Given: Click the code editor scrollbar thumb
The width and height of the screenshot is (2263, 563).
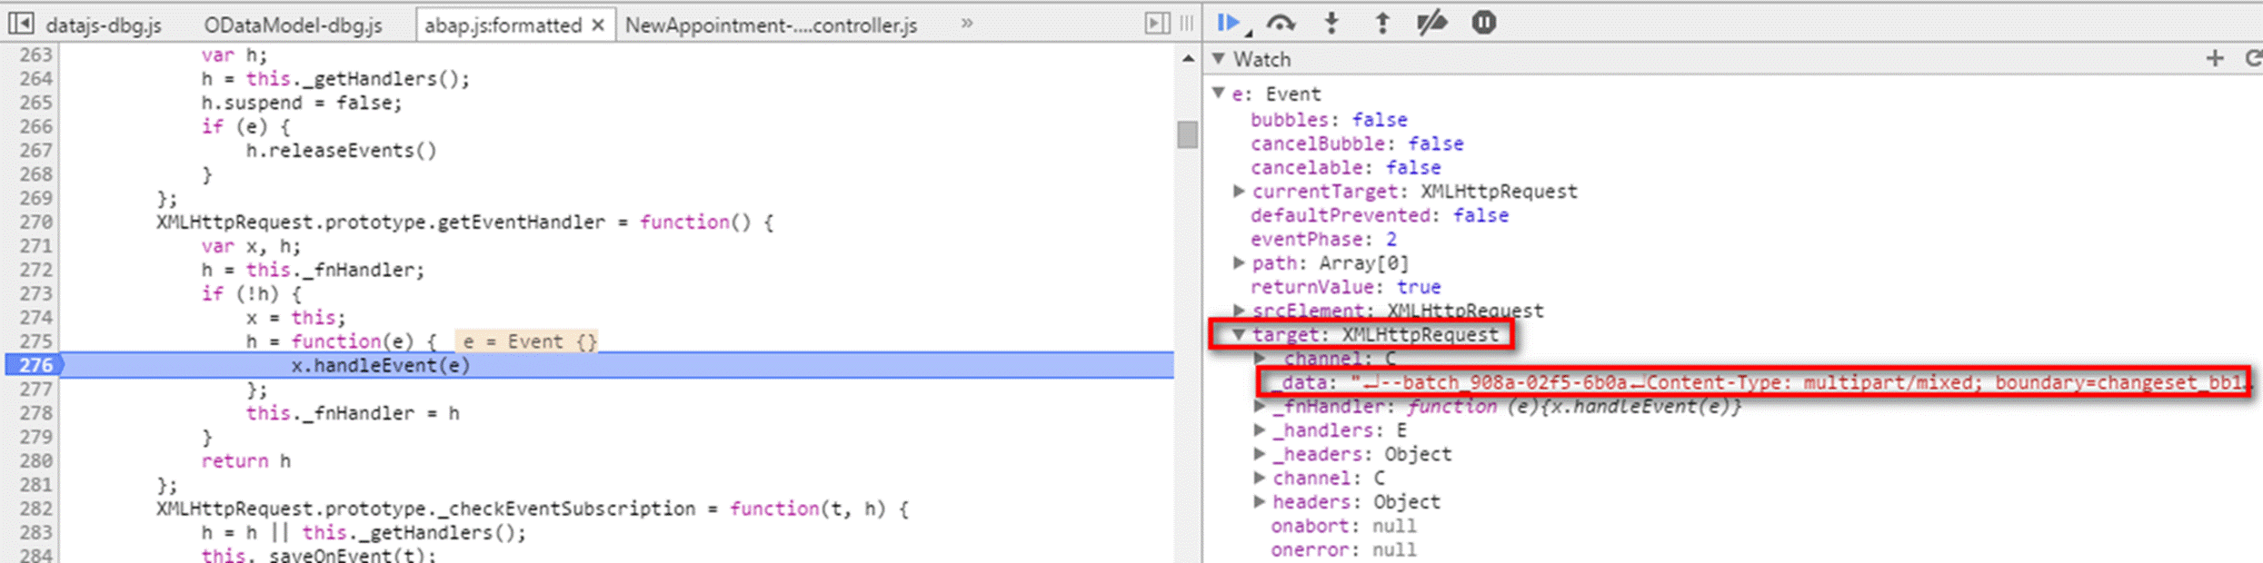Looking at the screenshot, I should click(x=1187, y=134).
